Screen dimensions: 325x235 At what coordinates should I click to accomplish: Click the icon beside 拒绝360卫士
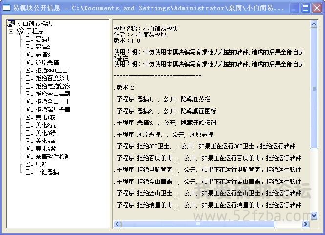tap(29, 70)
